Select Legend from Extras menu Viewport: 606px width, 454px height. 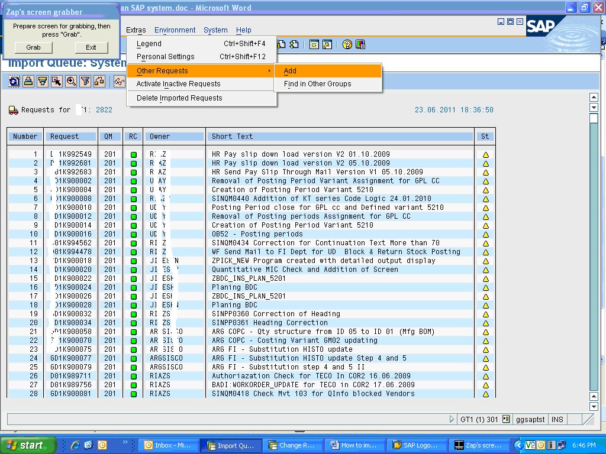201,44
